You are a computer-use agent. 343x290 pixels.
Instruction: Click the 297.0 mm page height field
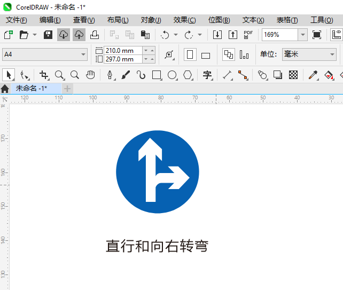(123, 59)
